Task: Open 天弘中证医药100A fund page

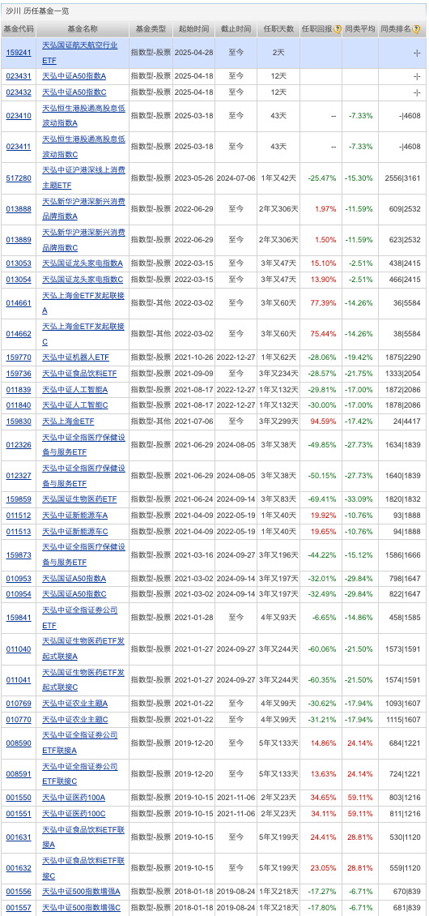Action: (x=74, y=797)
